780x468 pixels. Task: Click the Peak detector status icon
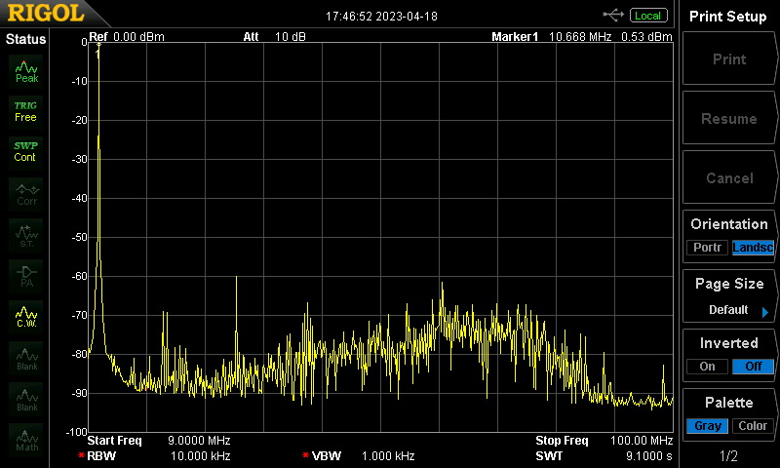pyautogui.click(x=26, y=70)
